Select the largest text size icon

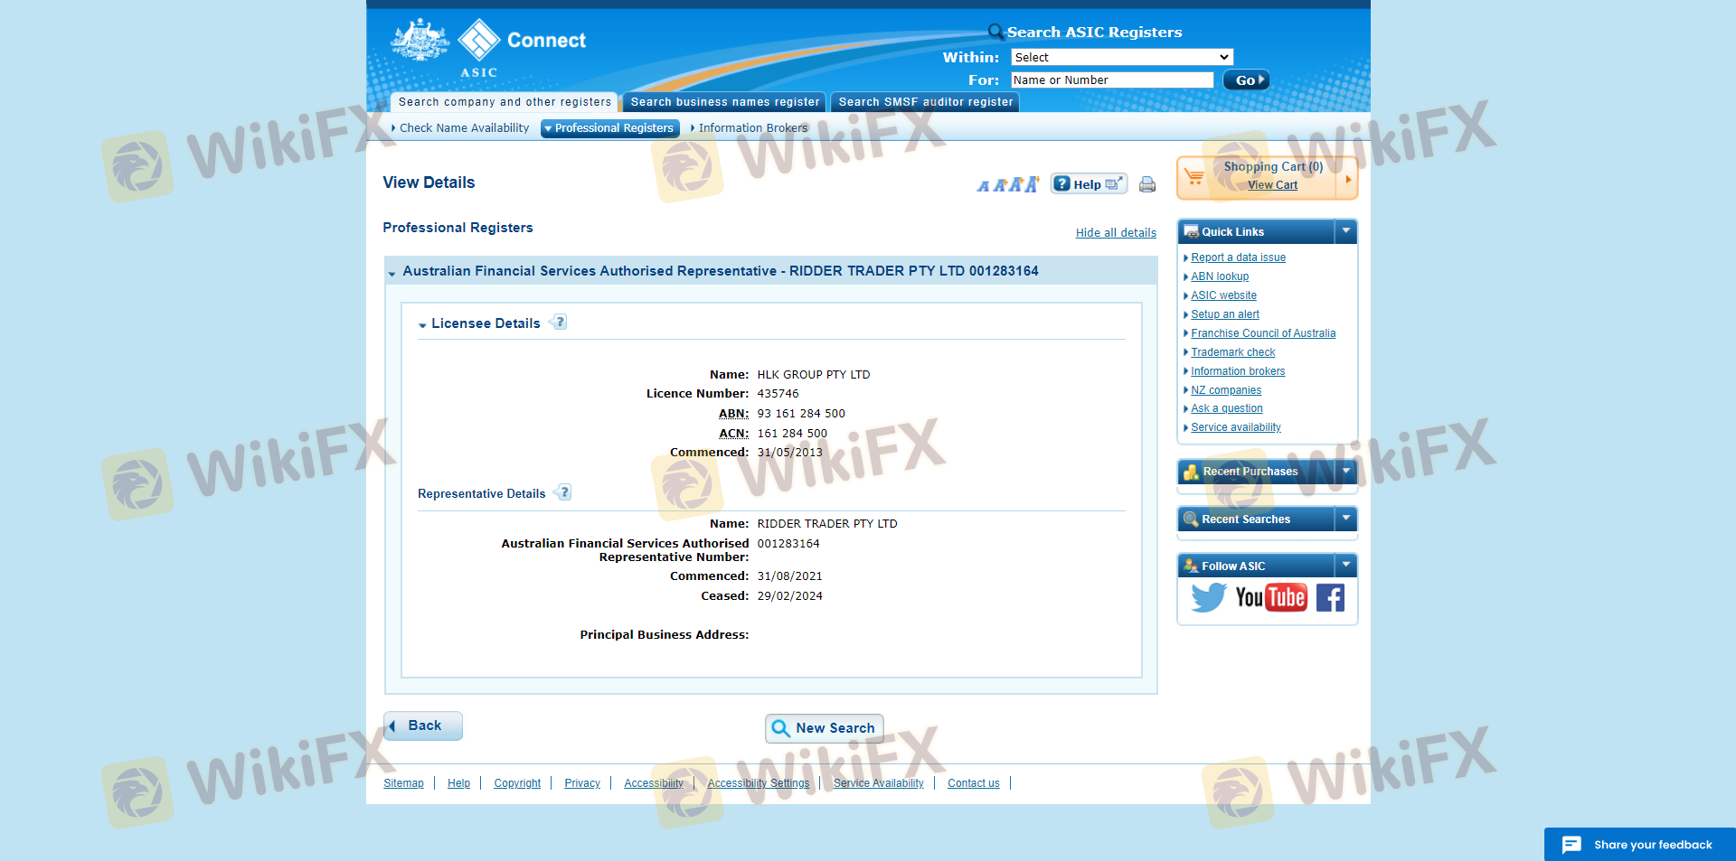tap(1032, 184)
